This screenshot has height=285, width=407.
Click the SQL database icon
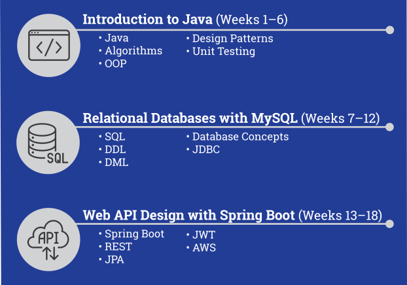pos(48,143)
